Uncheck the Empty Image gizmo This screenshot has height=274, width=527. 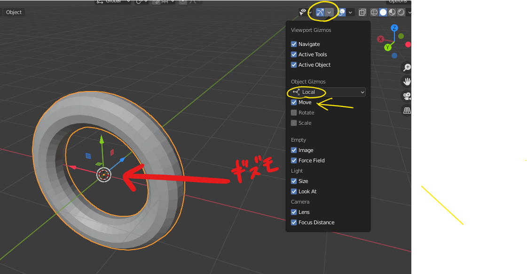pyautogui.click(x=294, y=150)
